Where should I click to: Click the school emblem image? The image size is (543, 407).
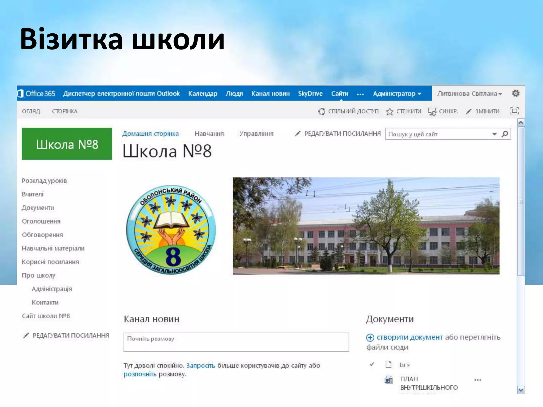[x=171, y=229]
